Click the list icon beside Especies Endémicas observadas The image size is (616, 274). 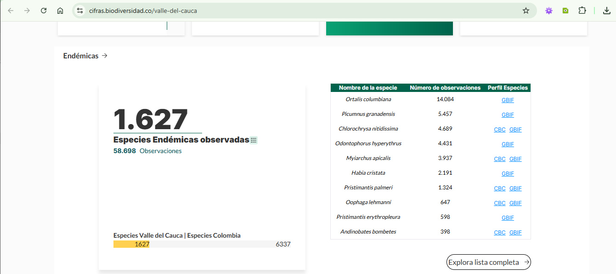click(254, 140)
